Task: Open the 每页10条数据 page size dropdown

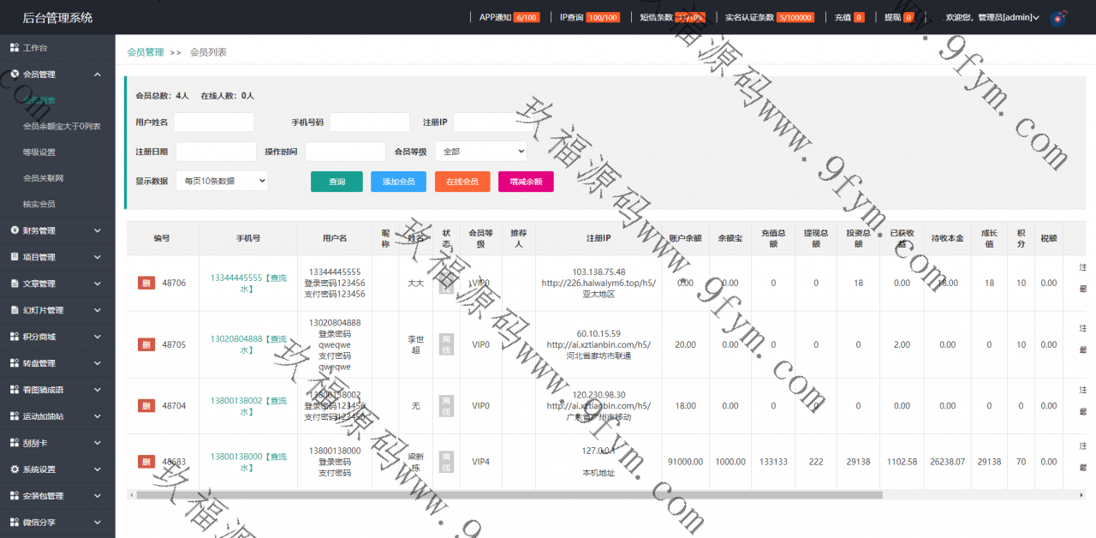Action: point(222,181)
